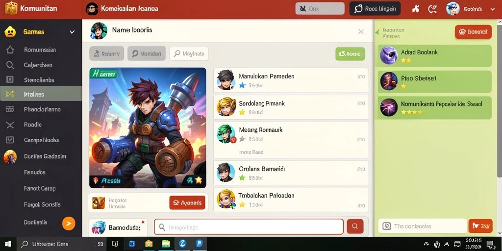This screenshot has width=502, height=251.
Task: Select the Moyinate tab
Action: [x=189, y=53]
